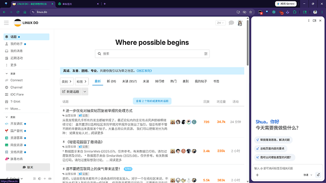Toggle dark mode half-circle icon in sidebar footer
This screenshot has height=183, width=326.
[40, 178]
